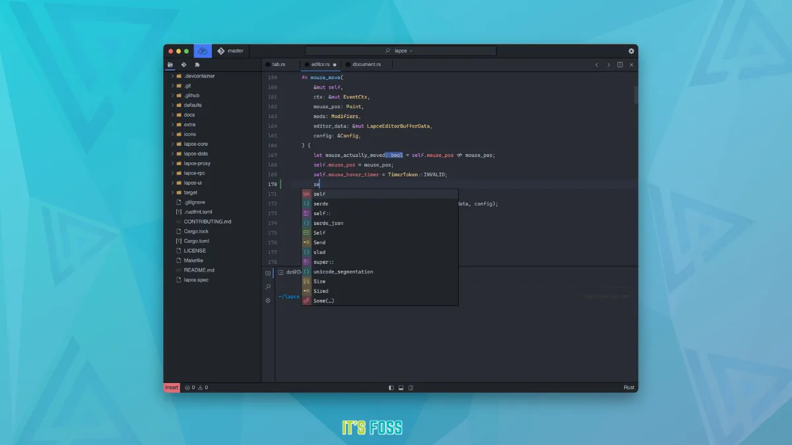Open the lapce-rpc folder row

point(213,173)
